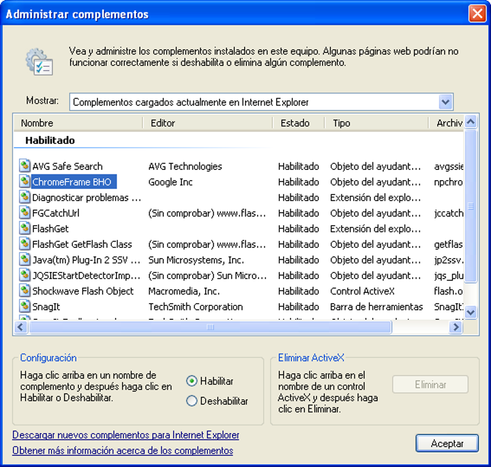The height and width of the screenshot is (467, 491).
Task: Open Obtener más información link
Action: pyautogui.click(x=123, y=451)
